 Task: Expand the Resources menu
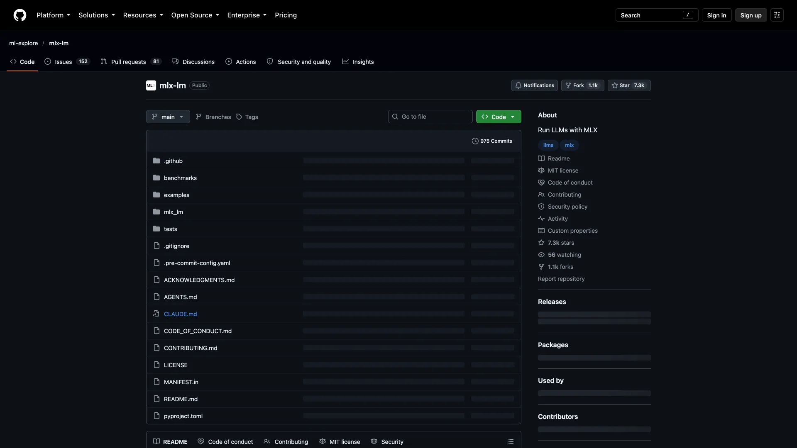[x=143, y=15]
